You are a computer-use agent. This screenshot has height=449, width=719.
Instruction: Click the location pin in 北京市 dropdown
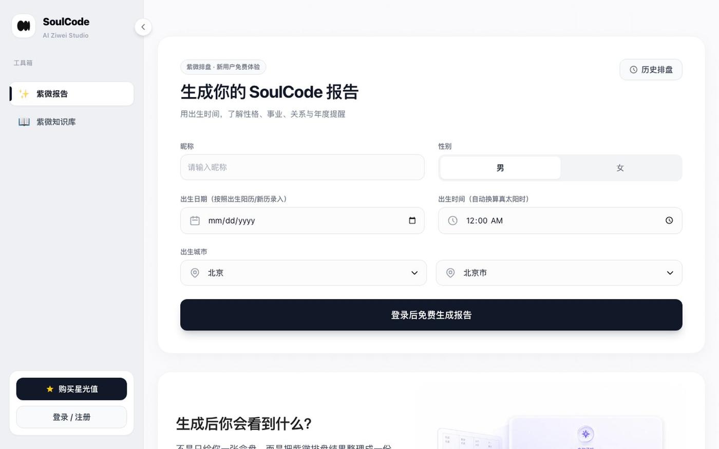tap(450, 273)
